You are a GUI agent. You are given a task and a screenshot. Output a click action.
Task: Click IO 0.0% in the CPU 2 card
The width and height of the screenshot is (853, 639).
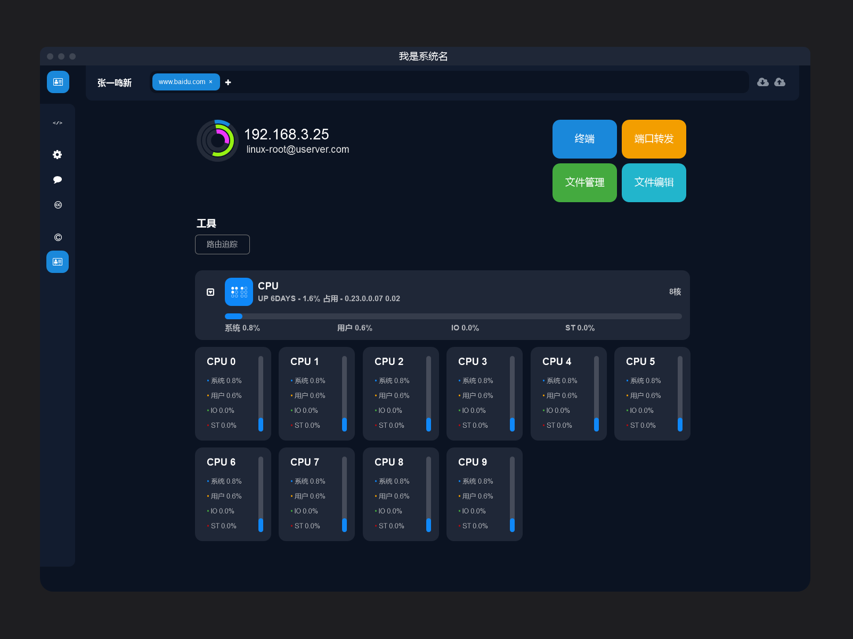pos(390,410)
